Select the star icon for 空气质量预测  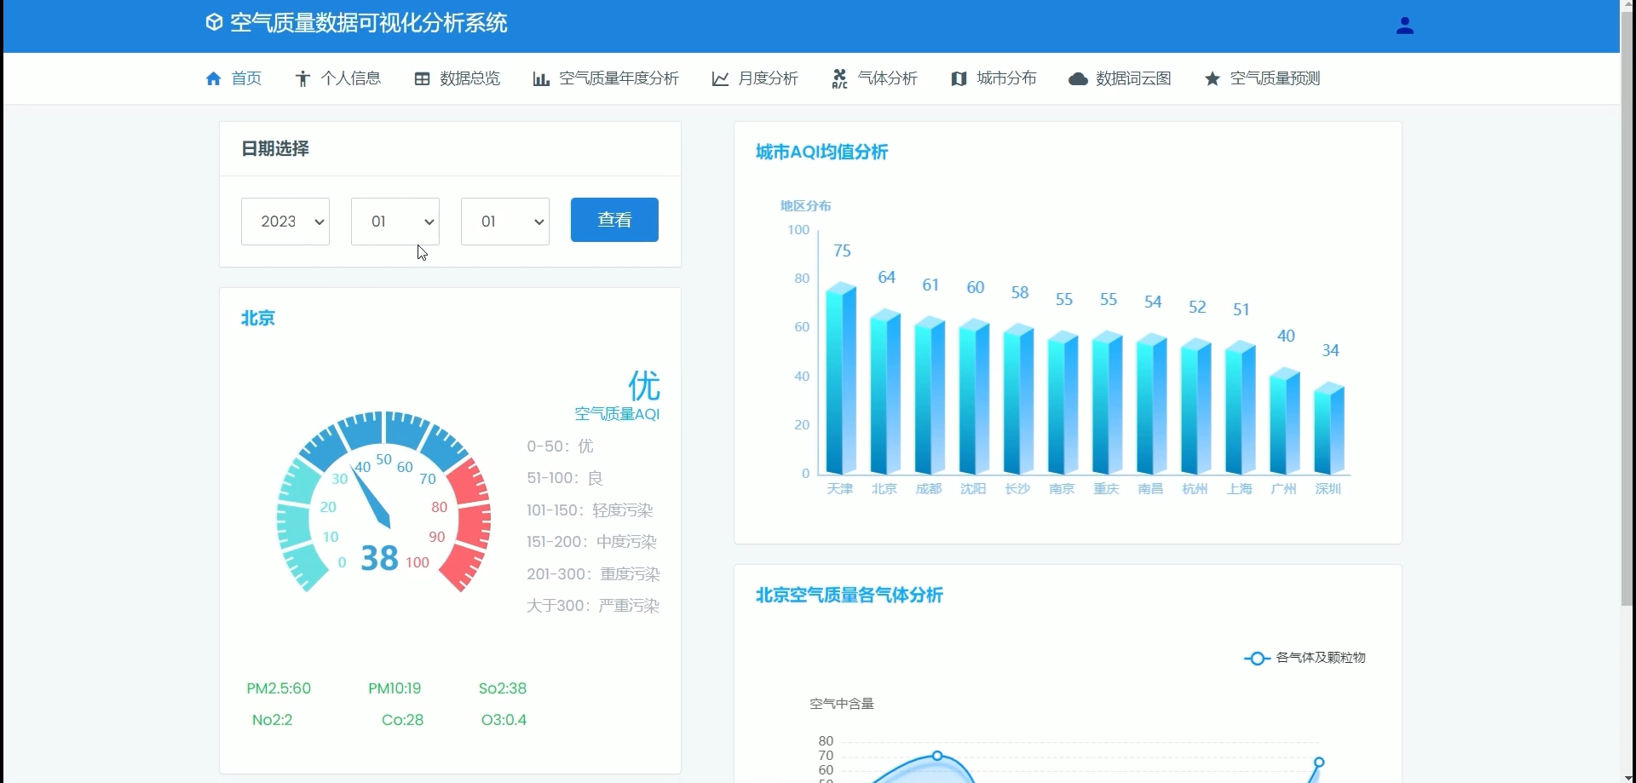[1213, 78]
